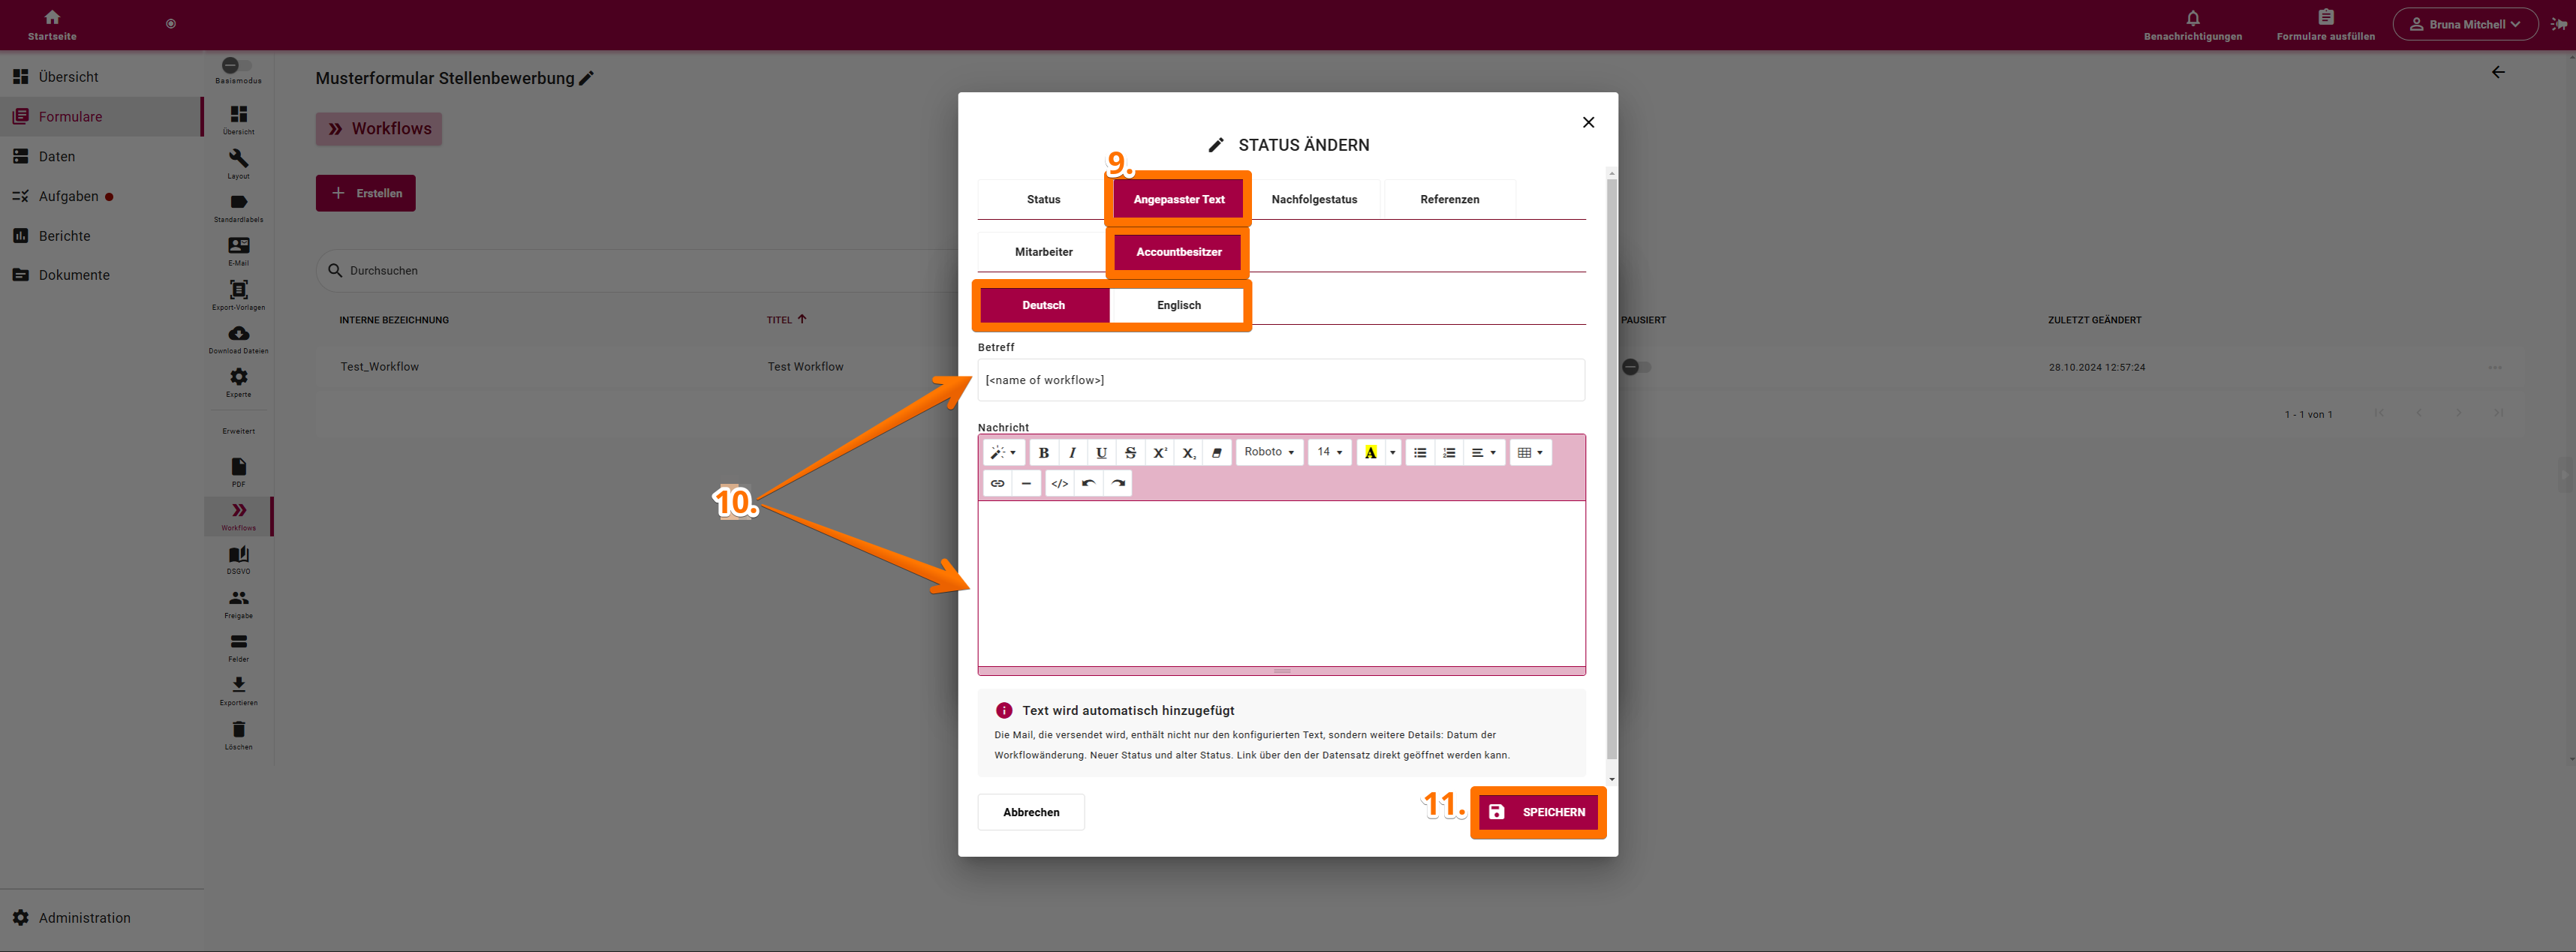Open Export-Vorlagen in sidebar
Image resolution: width=2576 pixels, height=952 pixels.
click(x=238, y=295)
